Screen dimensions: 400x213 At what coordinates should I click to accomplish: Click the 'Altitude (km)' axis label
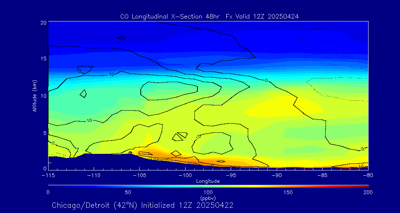34,96
